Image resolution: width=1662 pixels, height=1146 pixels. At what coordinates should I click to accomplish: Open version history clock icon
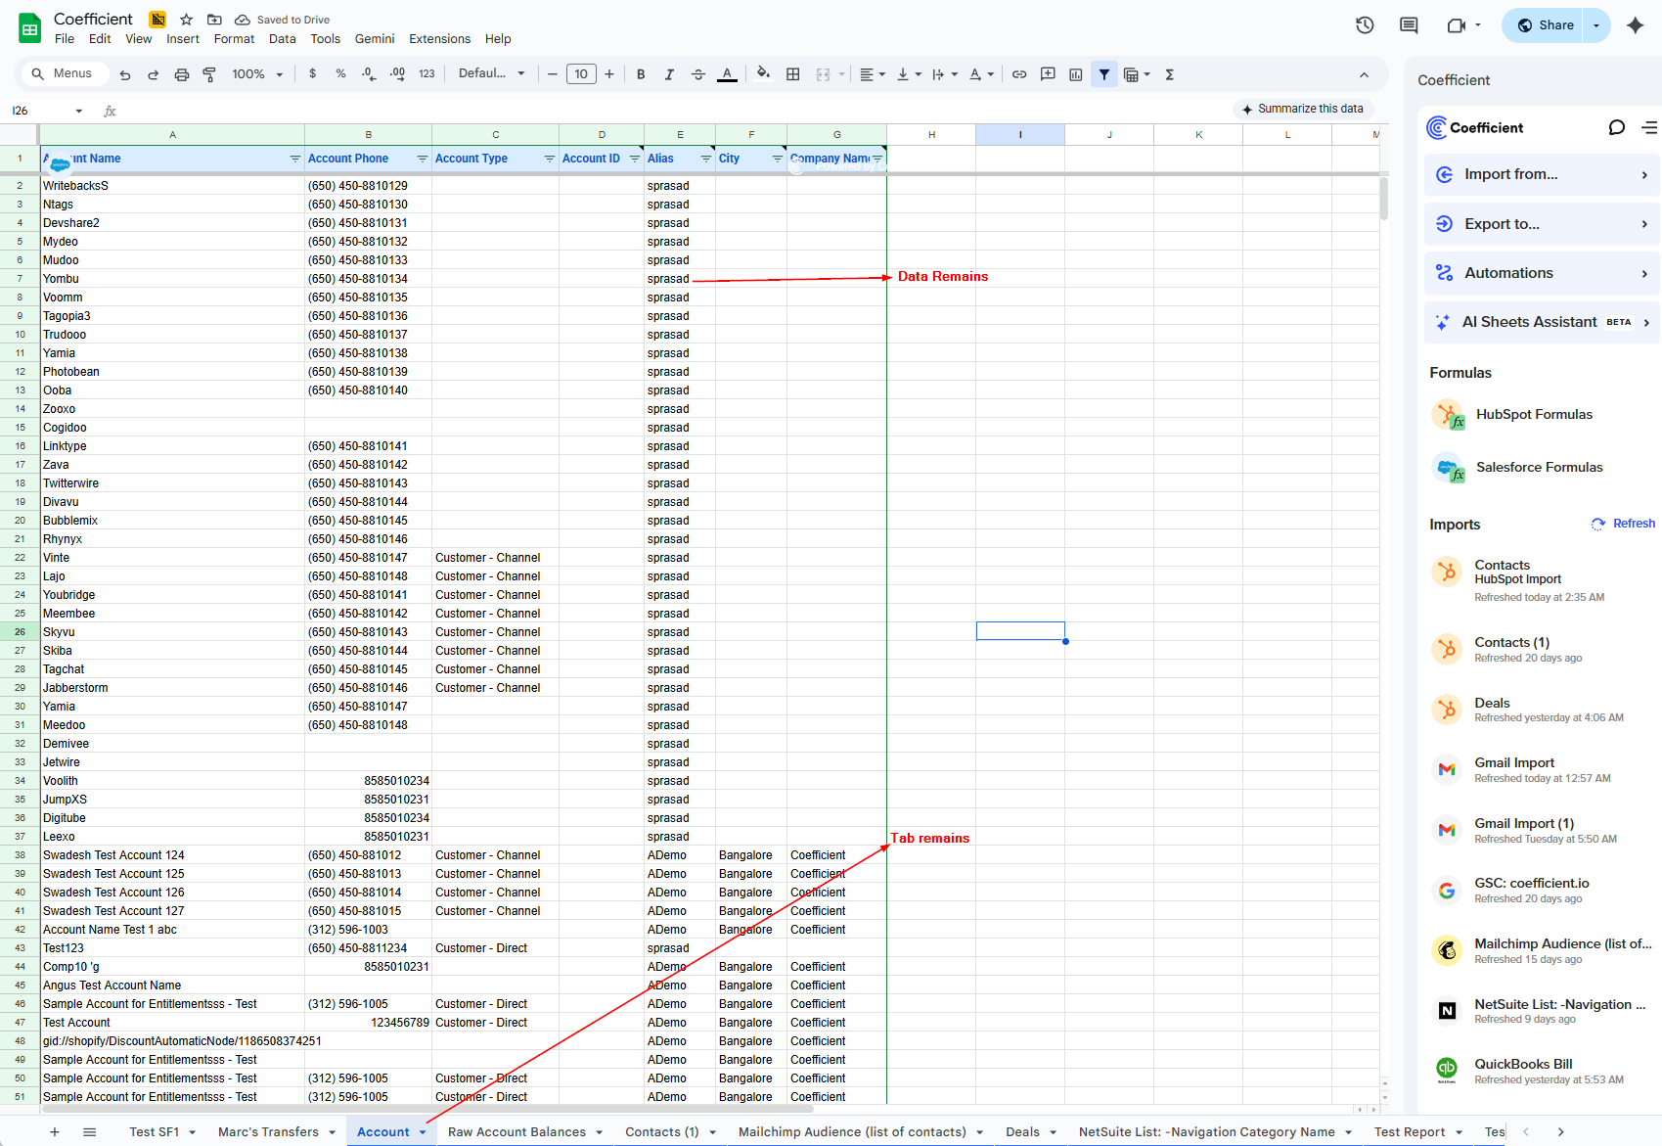click(x=1365, y=25)
